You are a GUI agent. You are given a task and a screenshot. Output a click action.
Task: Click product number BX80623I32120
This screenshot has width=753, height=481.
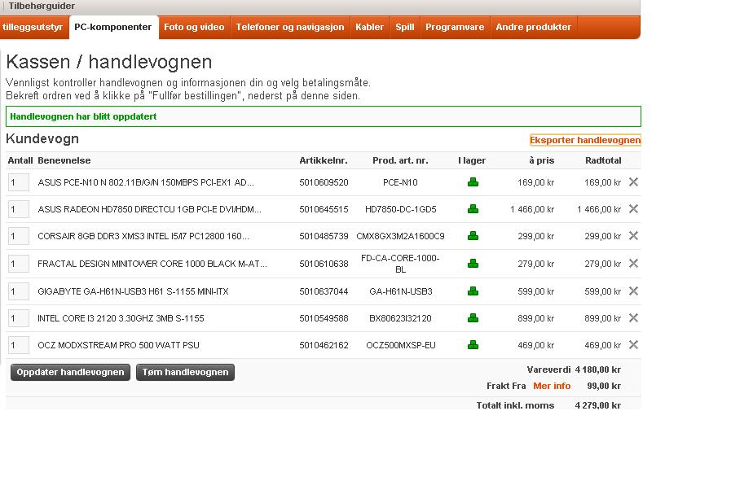point(400,318)
